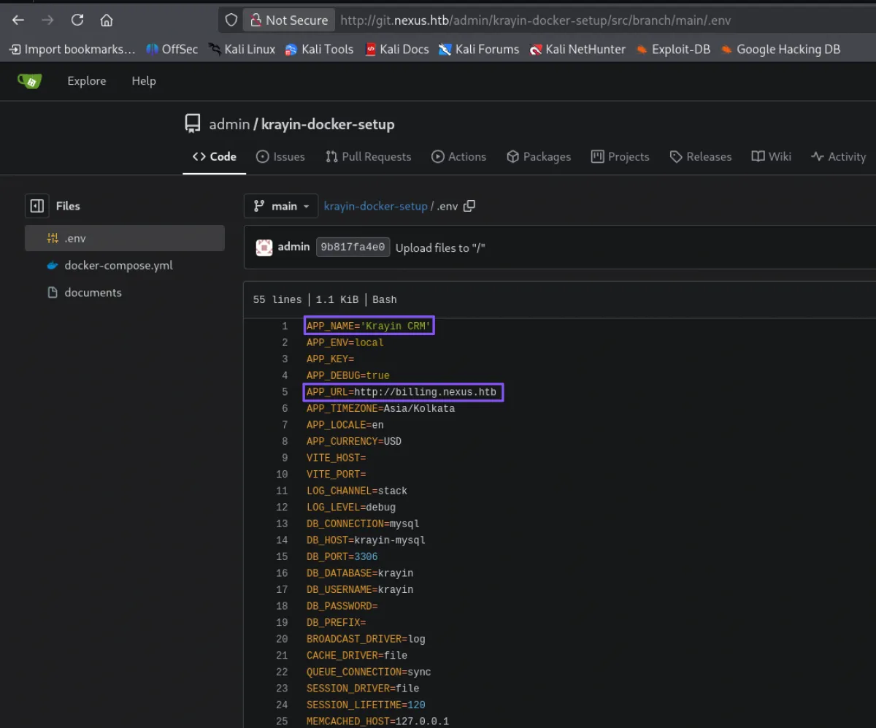
Task: Switch to the Projects tab
Action: [620, 156]
